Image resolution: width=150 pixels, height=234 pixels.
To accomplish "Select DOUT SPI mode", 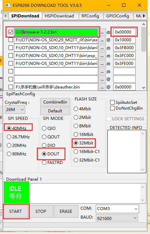I will click(x=51, y=154).
